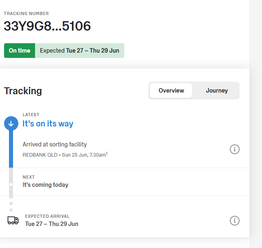Image resolution: width=262 pixels, height=248 pixels.
Task: Click the blue progress bar segment
Action: [x=11, y=149]
